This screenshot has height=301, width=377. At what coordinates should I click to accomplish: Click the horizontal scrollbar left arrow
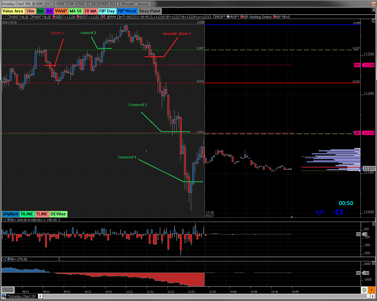click(x=40, y=296)
